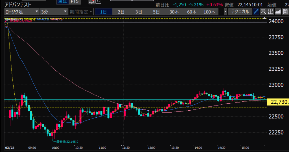
Task: Activate the pencil drawing tool
Action: [x=256, y=12]
